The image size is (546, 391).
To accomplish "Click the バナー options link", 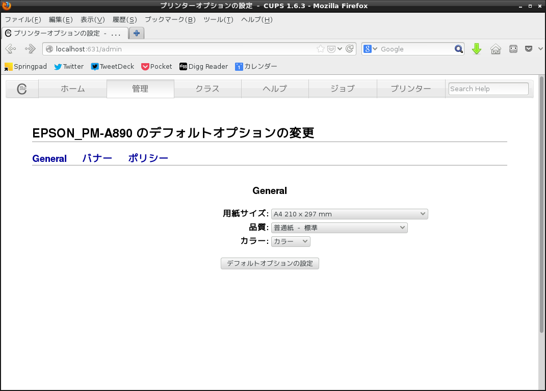I will click(x=97, y=158).
